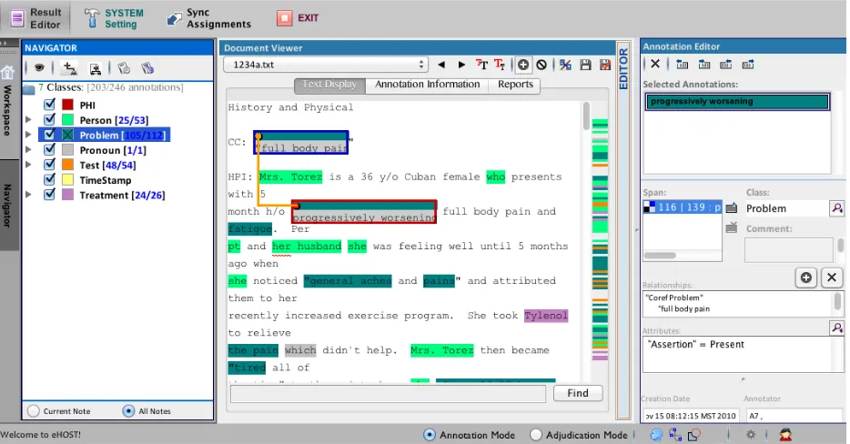Viewport: 850px width, 444px height.
Task: Click the remove-span icon below add-span
Action: click(732, 227)
